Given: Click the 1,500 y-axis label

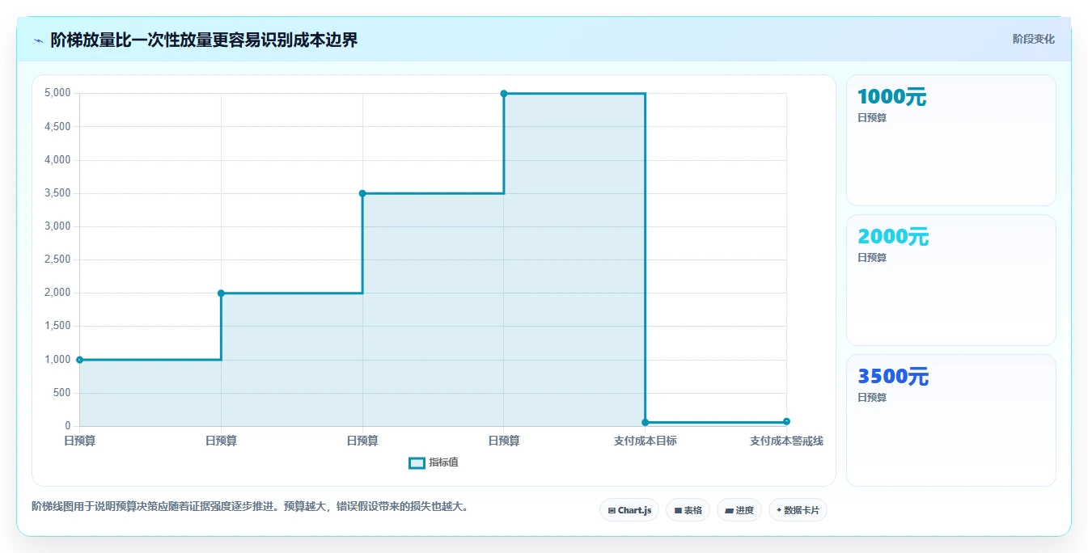Looking at the screenshot, I should click(x=57, y=326).
